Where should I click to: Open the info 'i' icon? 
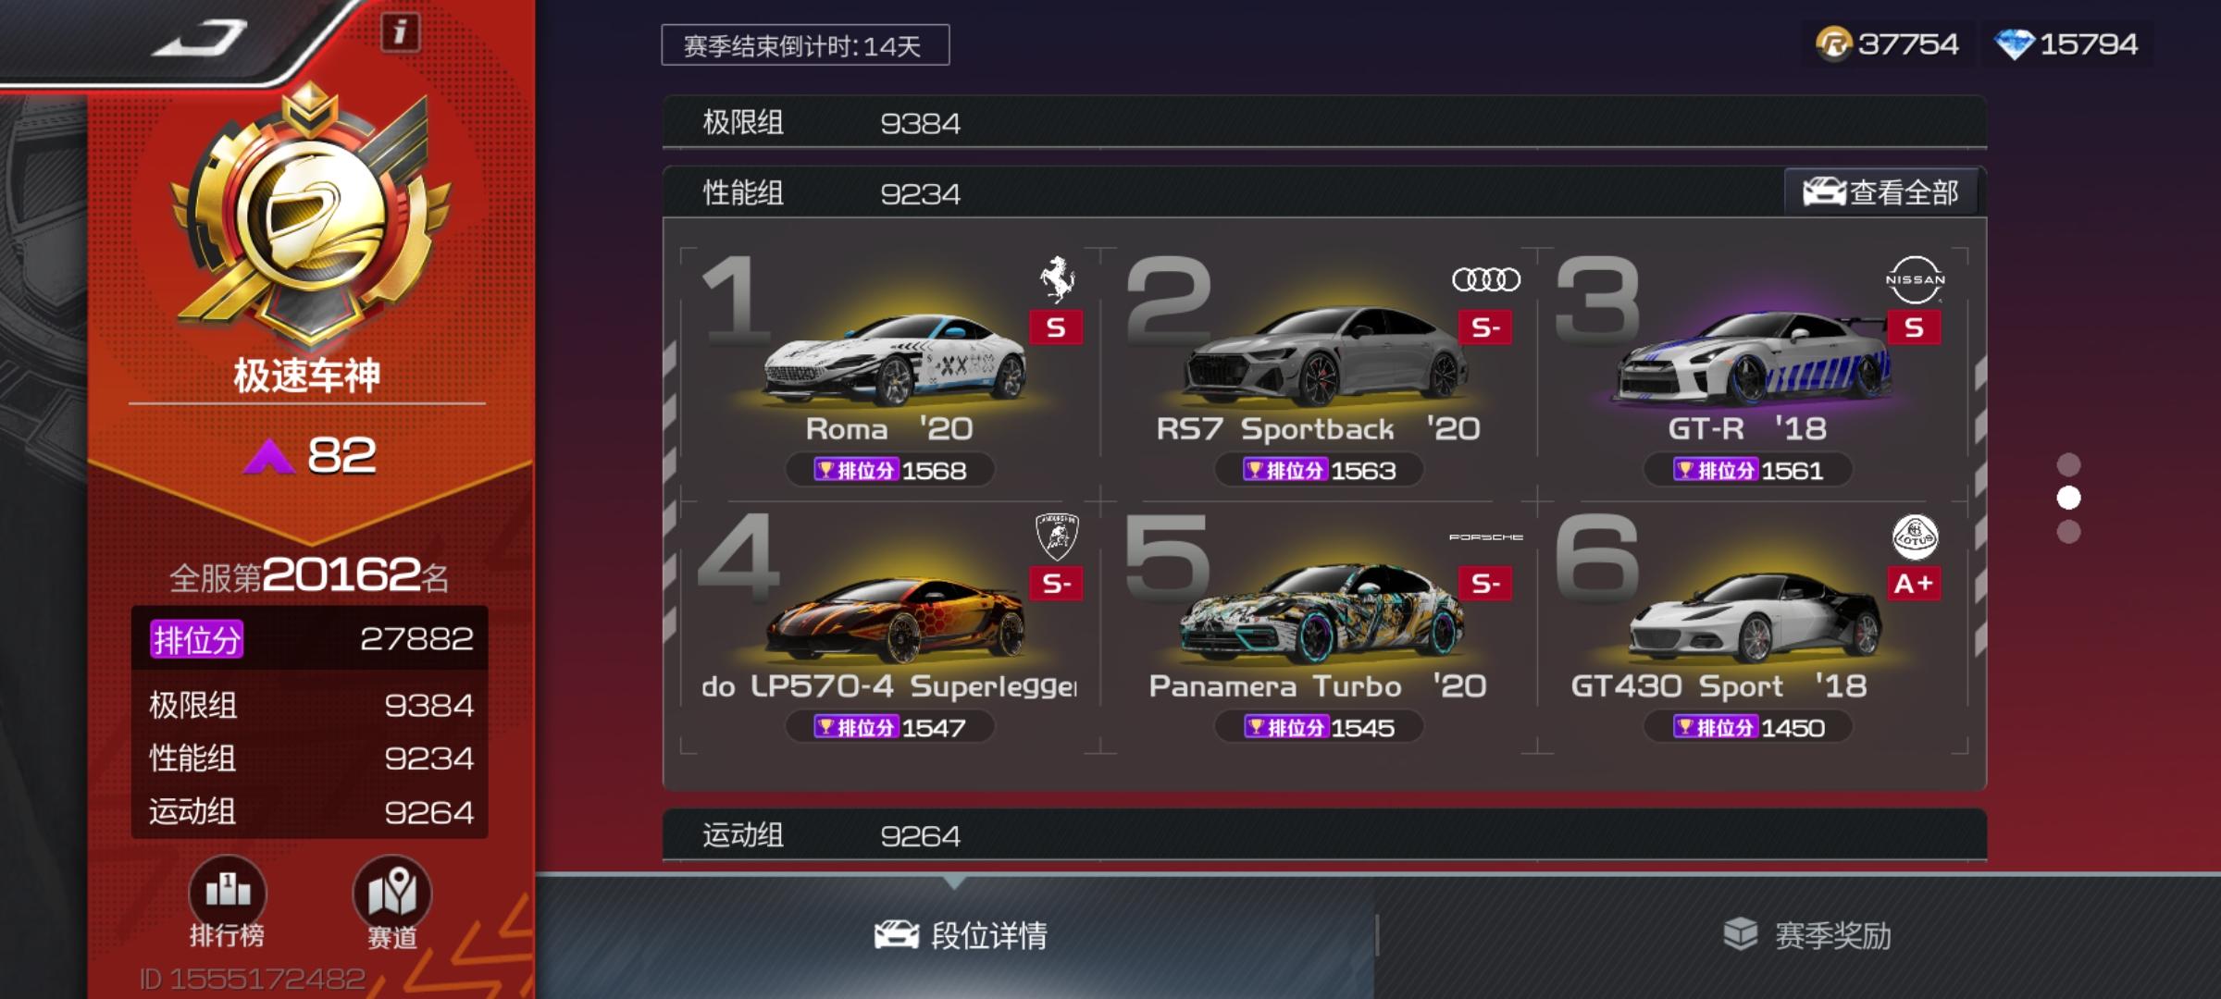pos(401,32)
